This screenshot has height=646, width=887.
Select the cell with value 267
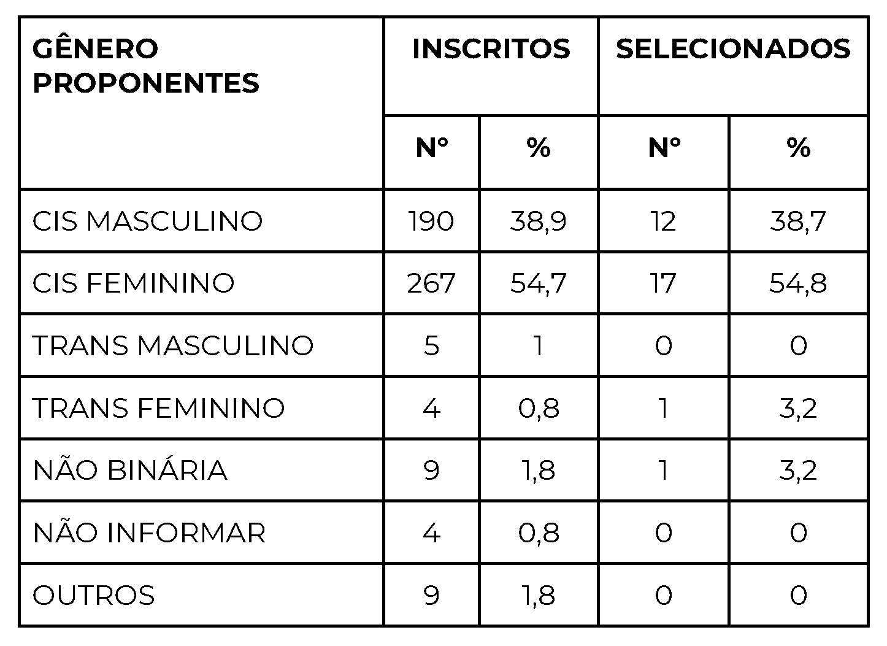431,283
